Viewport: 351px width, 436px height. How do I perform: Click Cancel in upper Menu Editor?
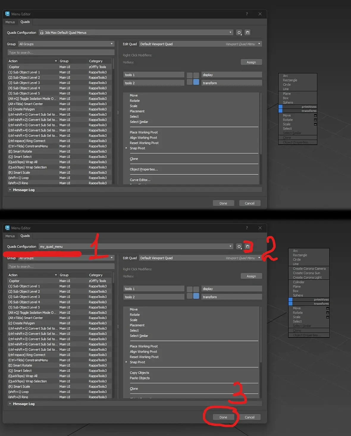(x=250, y=203)
